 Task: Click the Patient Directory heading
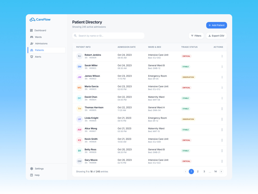click(87, 22)
